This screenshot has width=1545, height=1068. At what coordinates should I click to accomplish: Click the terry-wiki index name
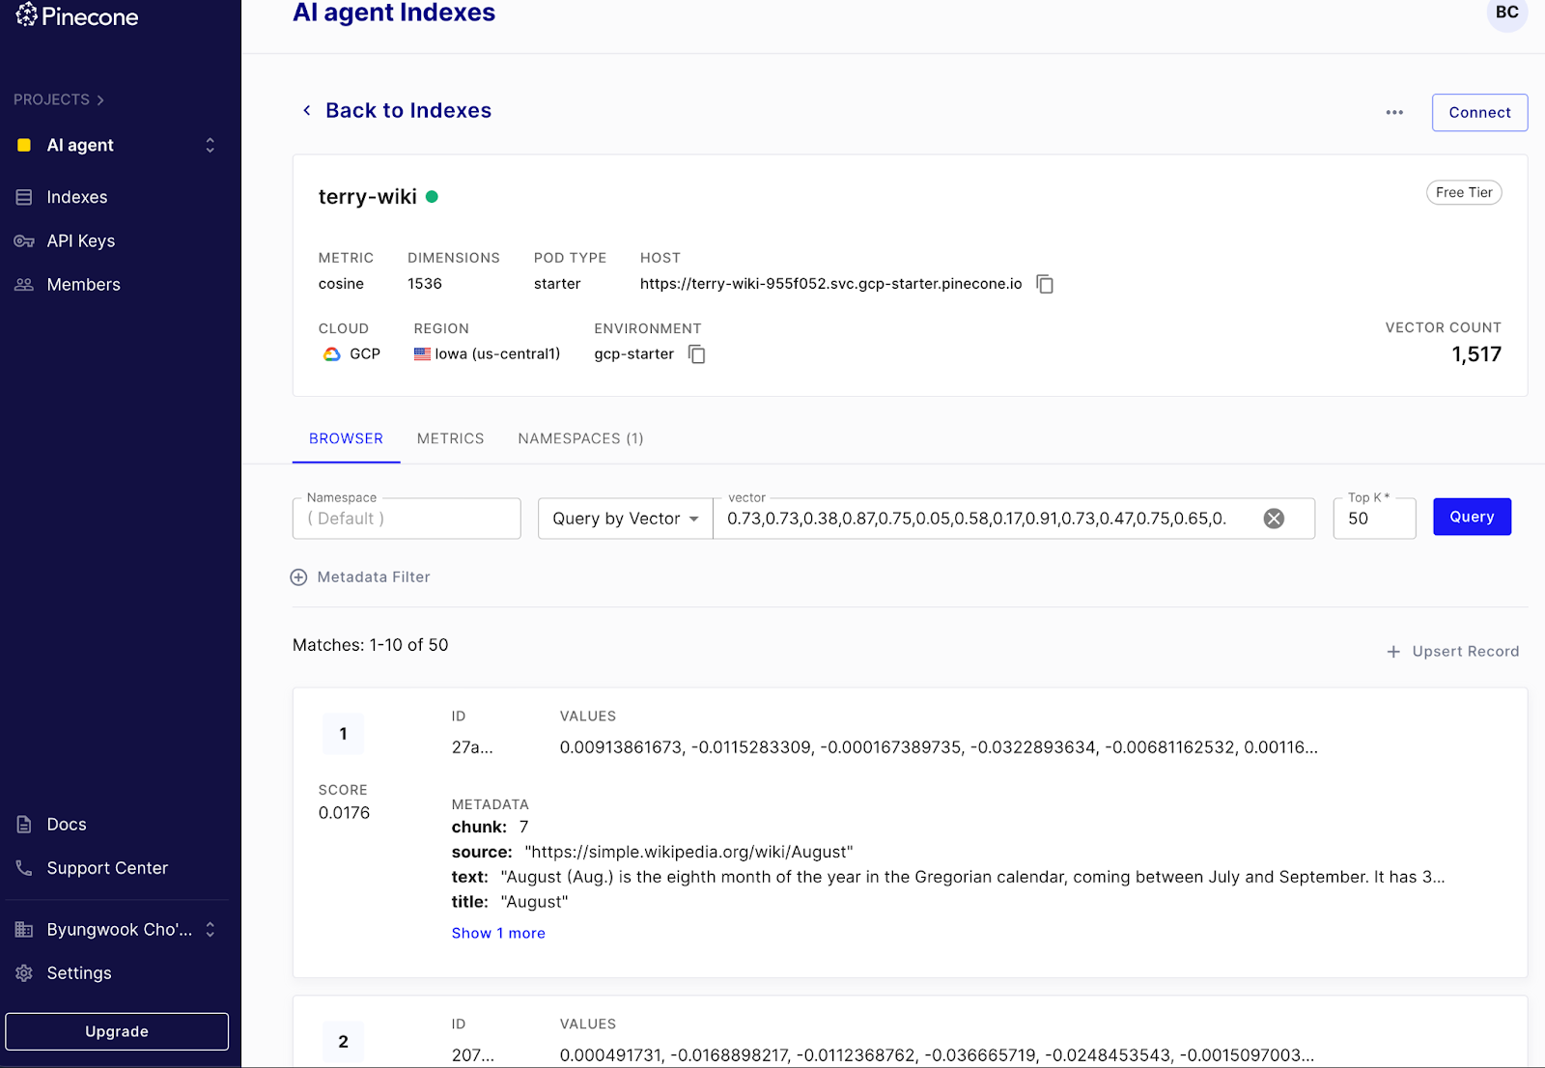368,197
